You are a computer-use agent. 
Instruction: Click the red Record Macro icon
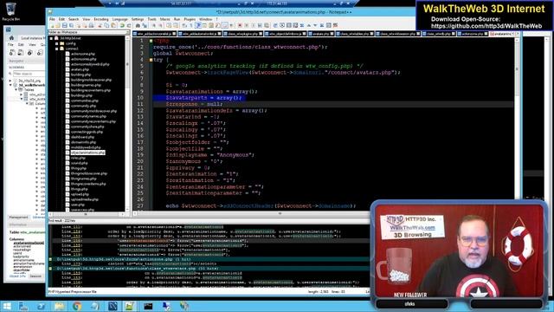[239, 25]
